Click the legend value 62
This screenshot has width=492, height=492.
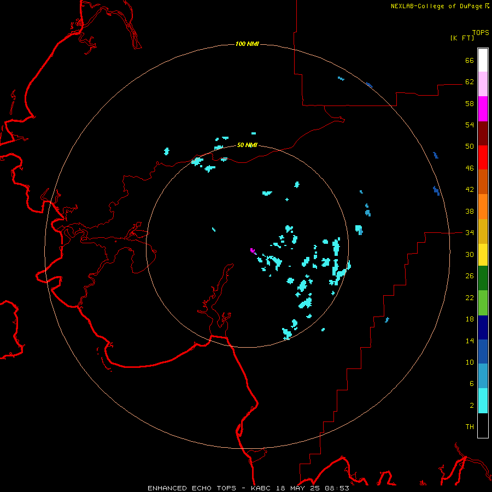[x=470, y=81]
